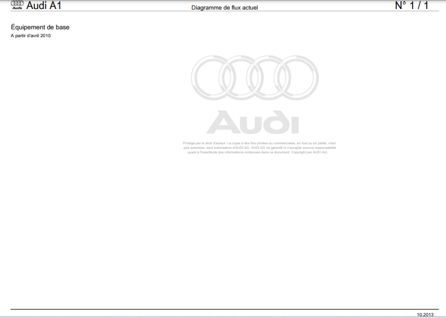
Task: Click the "Audi A1" header title
Action: tap(44, 6)
